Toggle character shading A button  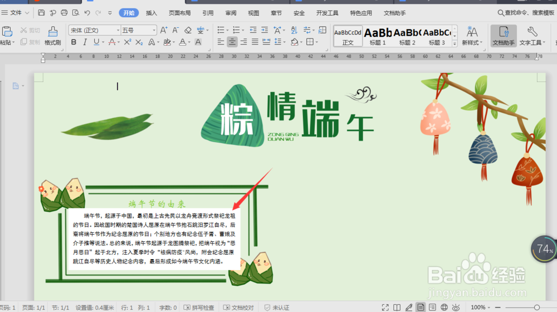tap(198, 42)
